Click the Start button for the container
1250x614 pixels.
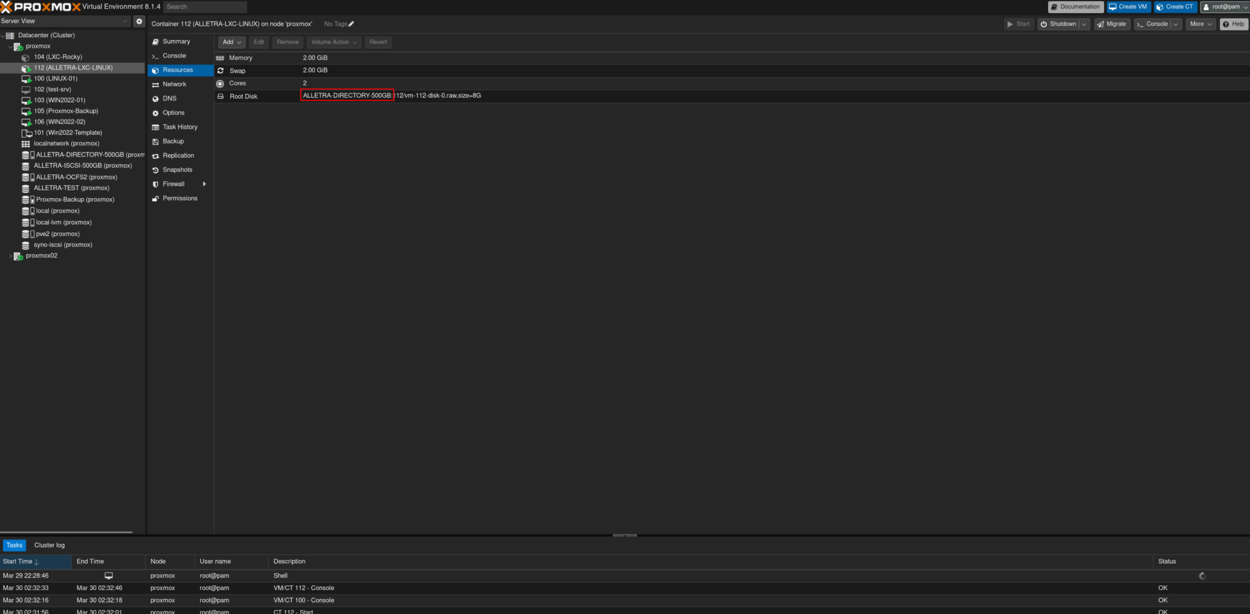[1018, 24]
